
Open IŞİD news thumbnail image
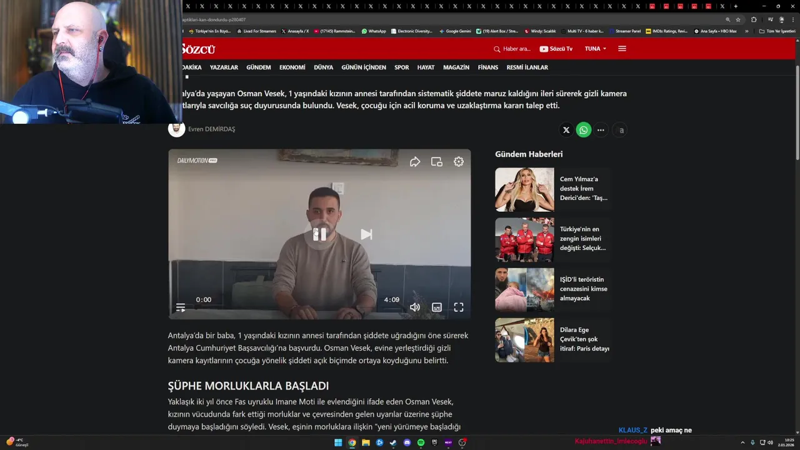pos(524,290)
